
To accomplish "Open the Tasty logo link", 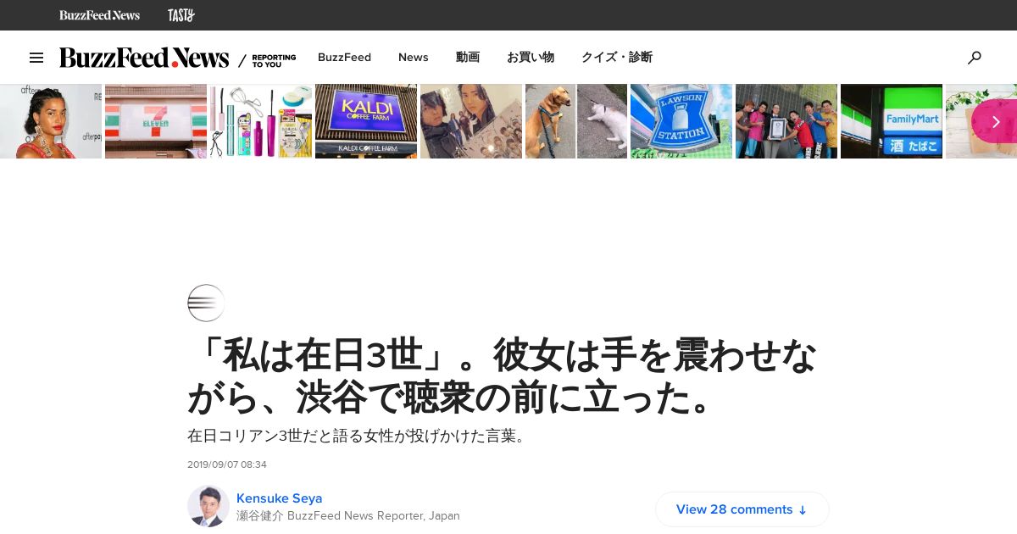I will tap(181, 15).
